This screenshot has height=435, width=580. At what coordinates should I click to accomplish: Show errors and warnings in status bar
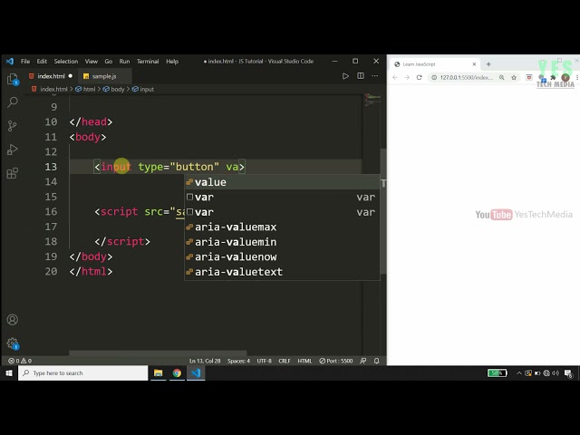[20, 361]
